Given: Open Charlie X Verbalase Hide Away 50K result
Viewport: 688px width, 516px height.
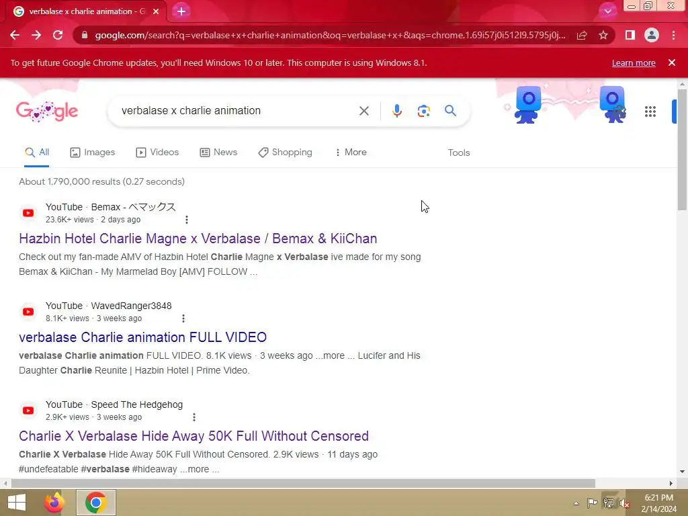Looking at the screenshot, I should (x=193, y=435).
